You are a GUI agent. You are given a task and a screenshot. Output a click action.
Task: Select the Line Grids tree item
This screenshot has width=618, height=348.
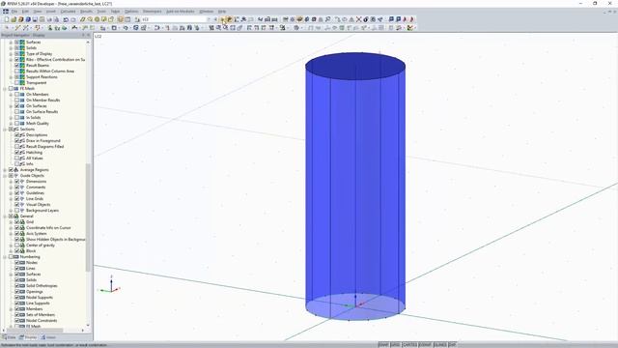pyautogui.click(x=35, y=199)
